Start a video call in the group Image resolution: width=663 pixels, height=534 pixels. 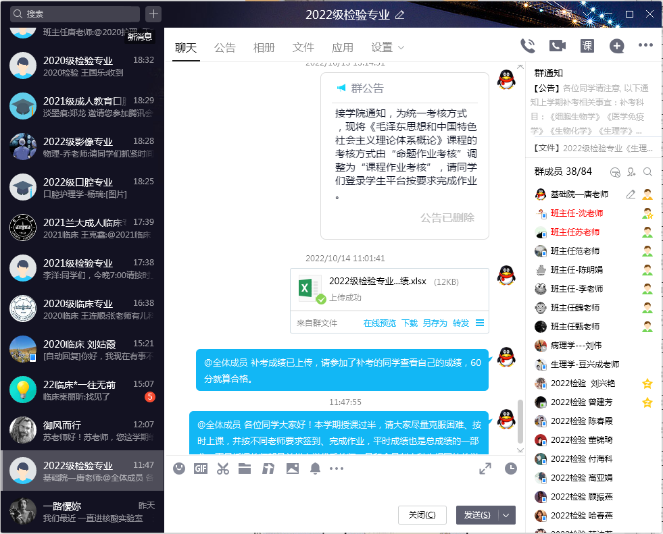click(558, 46)
